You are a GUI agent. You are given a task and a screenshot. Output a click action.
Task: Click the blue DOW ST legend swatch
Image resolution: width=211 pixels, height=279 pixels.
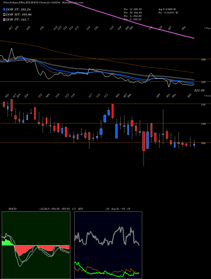click(4, 10)
